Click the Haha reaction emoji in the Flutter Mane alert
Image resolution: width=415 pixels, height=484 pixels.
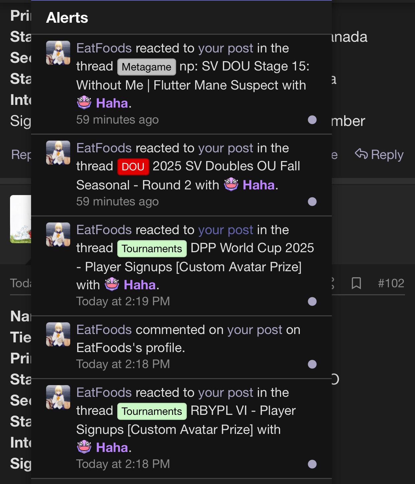84,103
